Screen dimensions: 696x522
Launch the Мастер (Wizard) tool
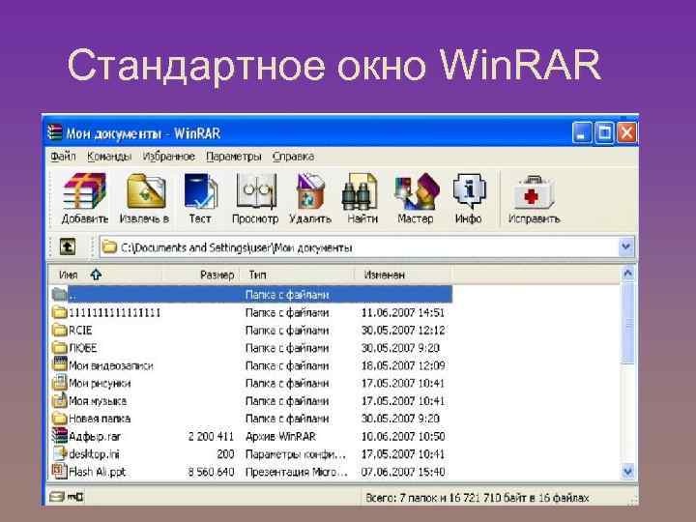[x=417, y=191]
